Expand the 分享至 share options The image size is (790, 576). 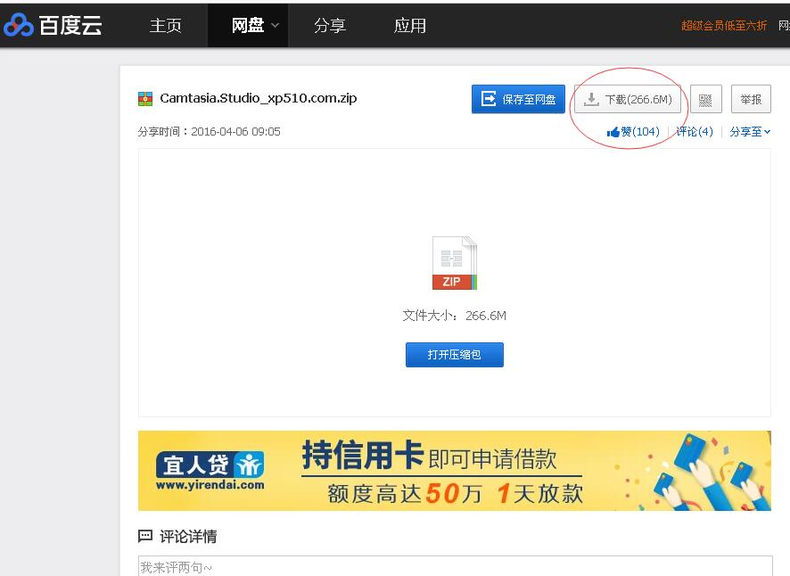(748, 131)
